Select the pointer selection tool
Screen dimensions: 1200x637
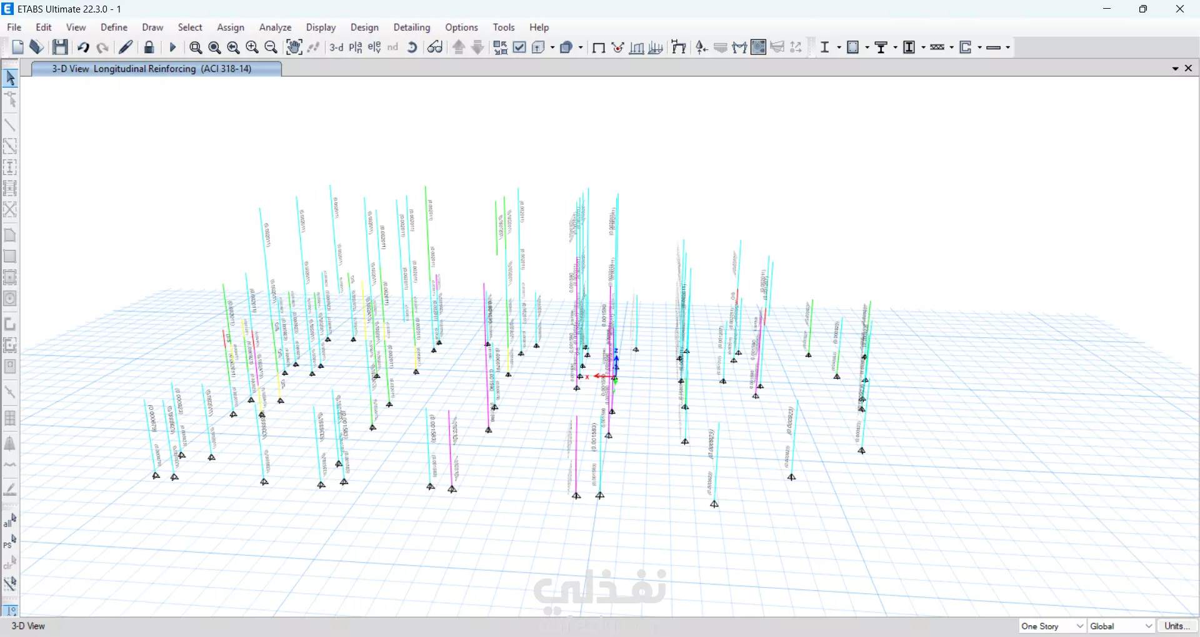tap(10, 78)
